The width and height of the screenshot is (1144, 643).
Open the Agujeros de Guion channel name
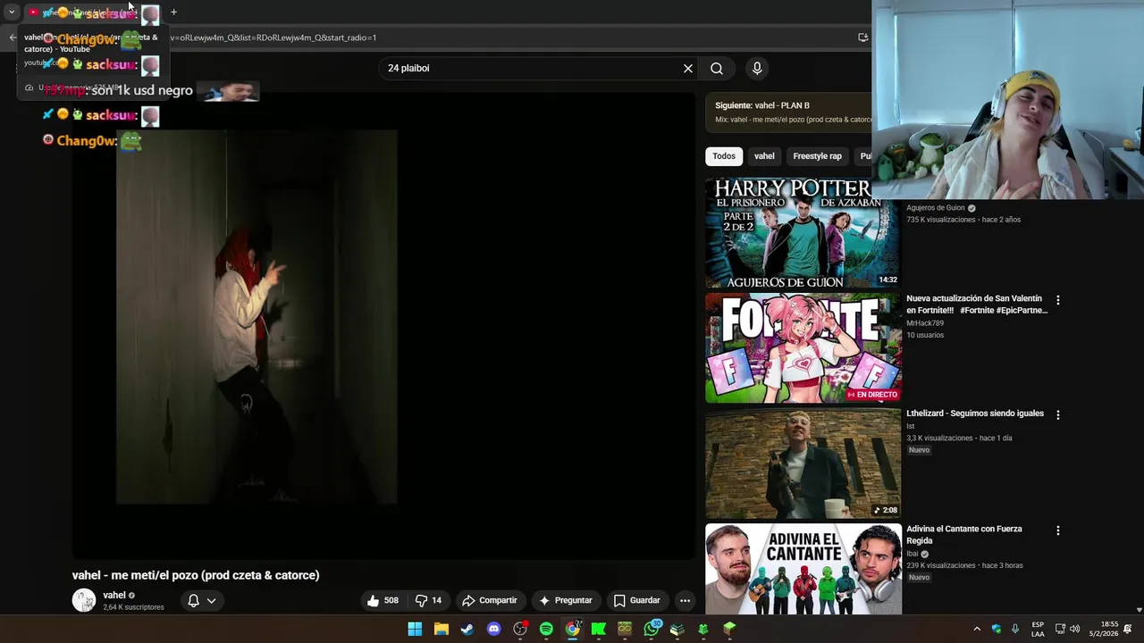click(x=936, y=208)
